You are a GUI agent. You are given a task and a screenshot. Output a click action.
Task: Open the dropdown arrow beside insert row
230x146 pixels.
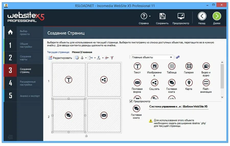pos(95,58)
